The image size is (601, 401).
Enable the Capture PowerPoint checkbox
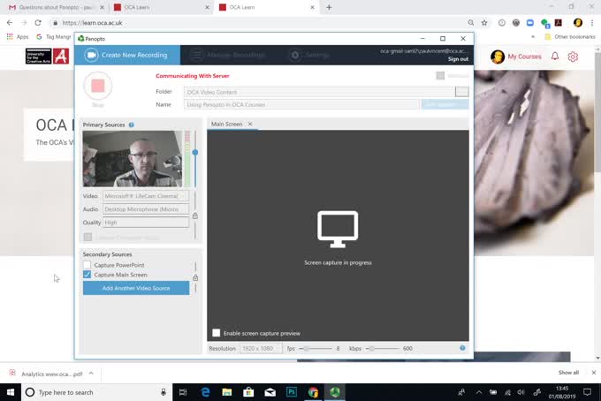(x=87, y=265)
